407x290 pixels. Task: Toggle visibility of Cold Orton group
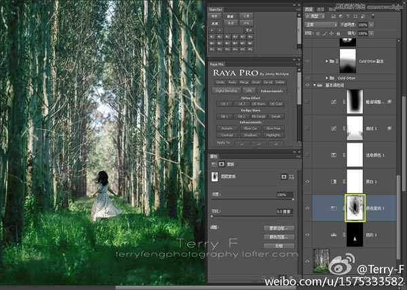[307, 78]
